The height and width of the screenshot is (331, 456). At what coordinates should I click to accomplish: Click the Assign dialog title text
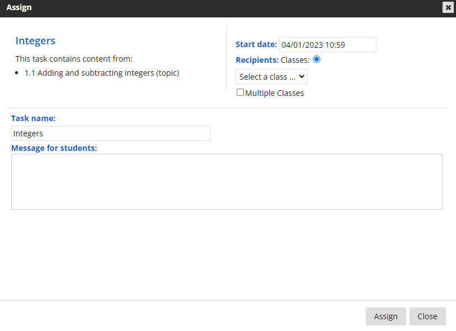(x=19, y=8)
